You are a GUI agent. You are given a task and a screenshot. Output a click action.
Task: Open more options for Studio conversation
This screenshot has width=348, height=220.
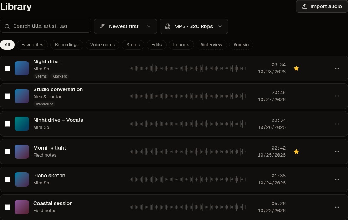click(x=337, y=96)
